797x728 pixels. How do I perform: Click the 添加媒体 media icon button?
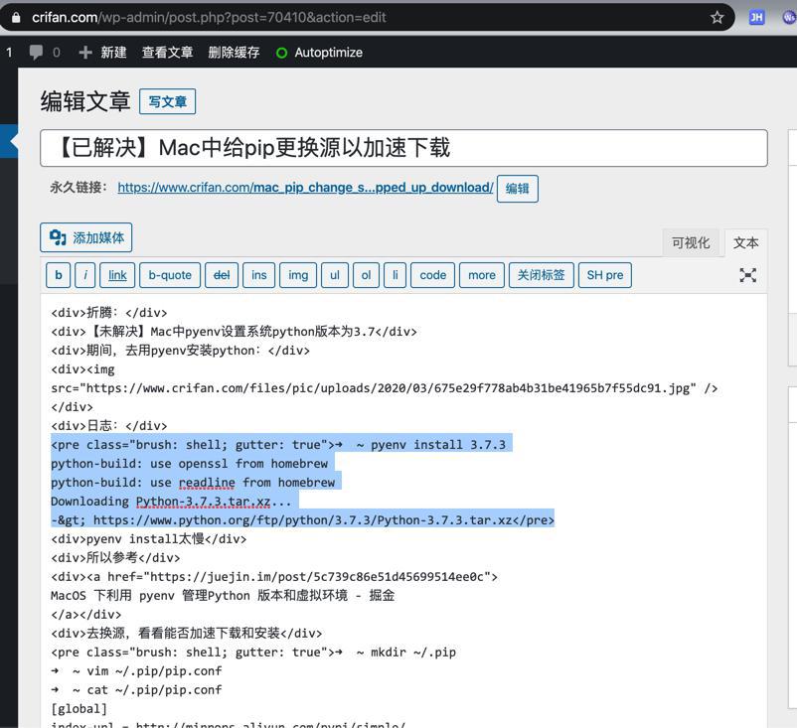[x=85, y=237]
